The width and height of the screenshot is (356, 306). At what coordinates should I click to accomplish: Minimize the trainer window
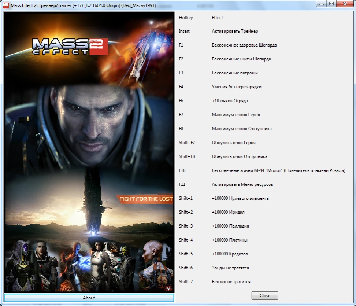[322, 4]
